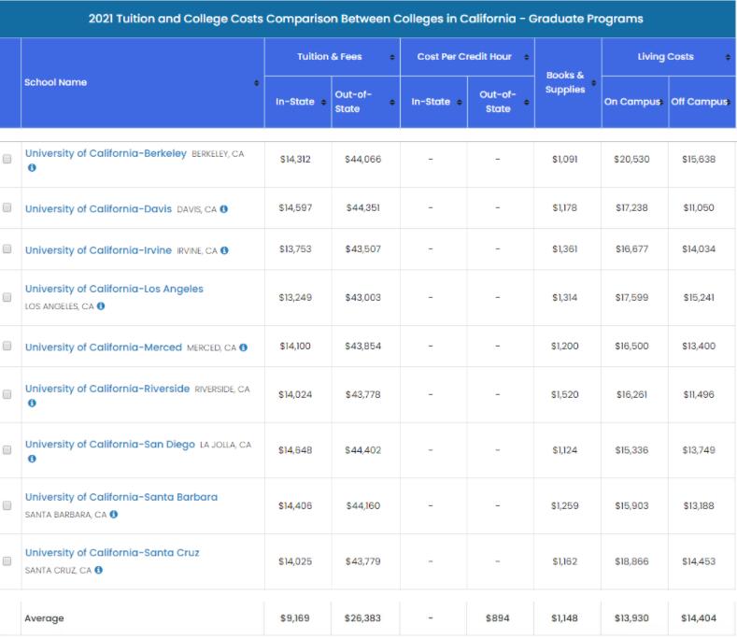Click info icon beside Davis, CA
Screen dimensions: 737x638
tap(223, 209)
